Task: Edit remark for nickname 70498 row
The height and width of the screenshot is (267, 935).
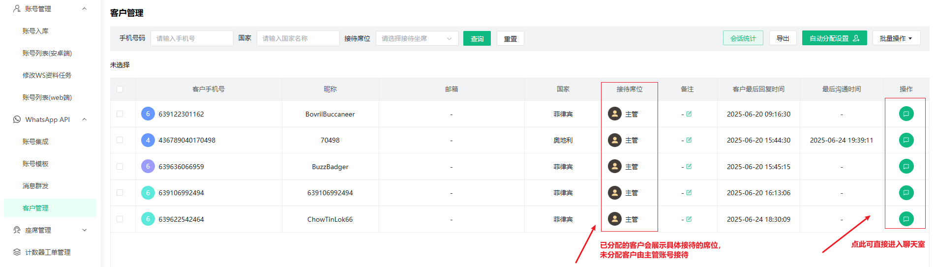Action: [x=689, y=140]
